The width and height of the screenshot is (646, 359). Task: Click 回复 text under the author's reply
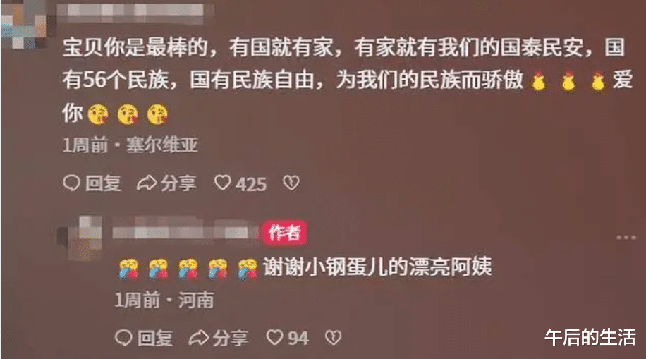(x=155, y=338)
